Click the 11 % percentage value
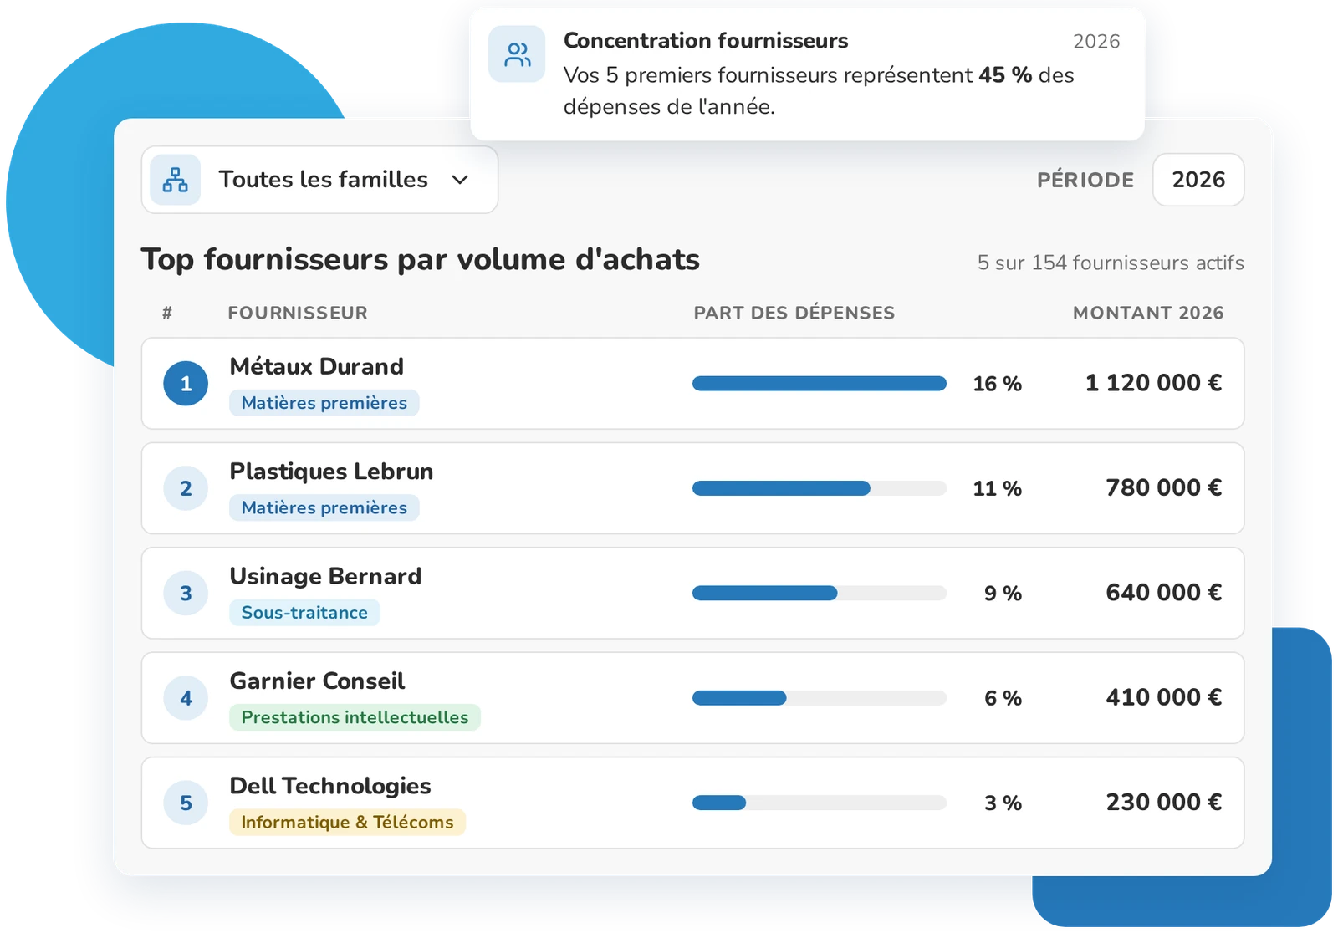The height and width of the screenshot is (933, 1338). click(997, 488)
